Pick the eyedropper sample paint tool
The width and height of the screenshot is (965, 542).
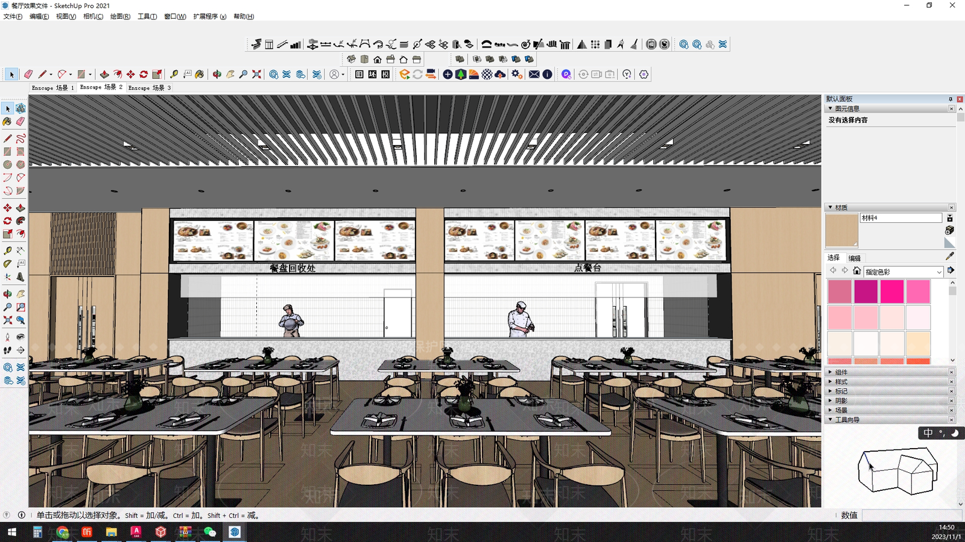click(x=950, y=256)
